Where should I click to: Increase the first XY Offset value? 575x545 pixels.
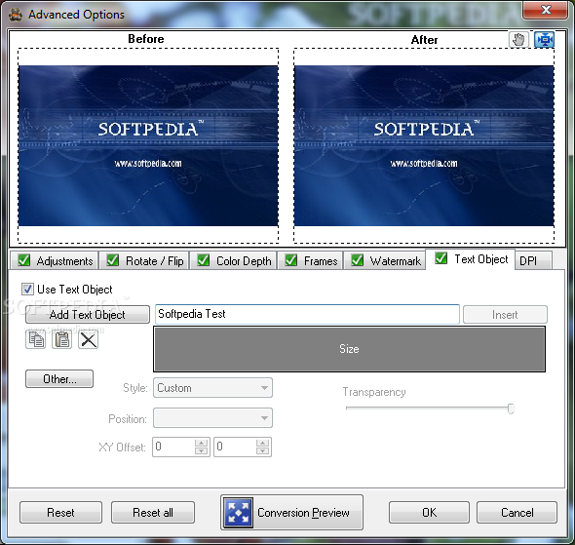[201, 443]
